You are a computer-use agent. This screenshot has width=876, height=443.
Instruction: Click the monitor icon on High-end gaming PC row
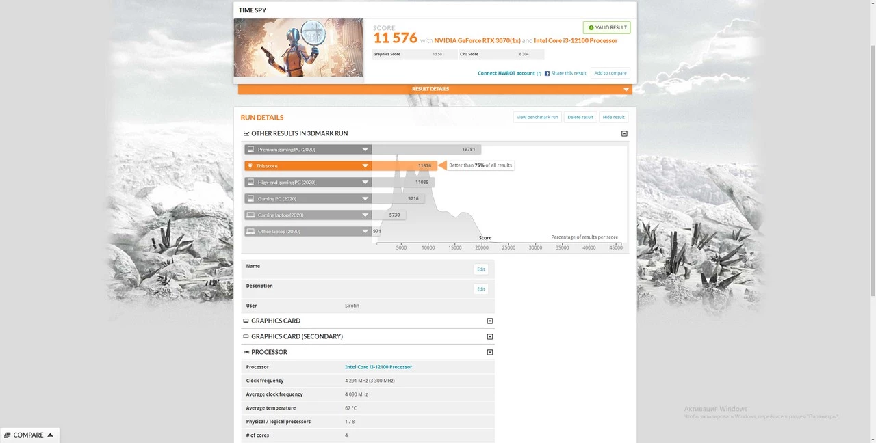pyautogui.click(x=251, y=182)
